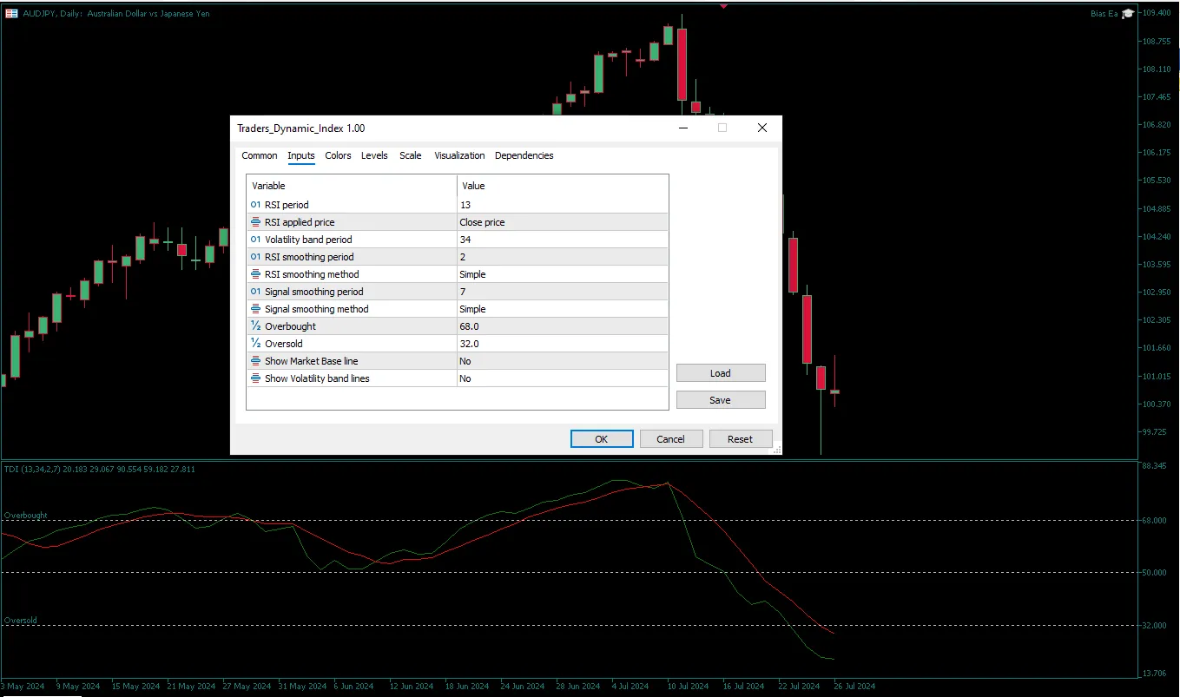Click the RSI period integer icon
The height and width of the screenshot is (697, 1180).
[255, 205]
